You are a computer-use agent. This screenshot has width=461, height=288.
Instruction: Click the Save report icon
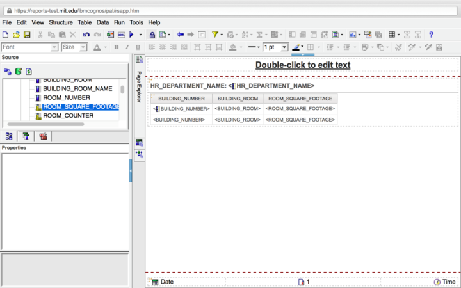pyautogui.click(x=27, y=35)
